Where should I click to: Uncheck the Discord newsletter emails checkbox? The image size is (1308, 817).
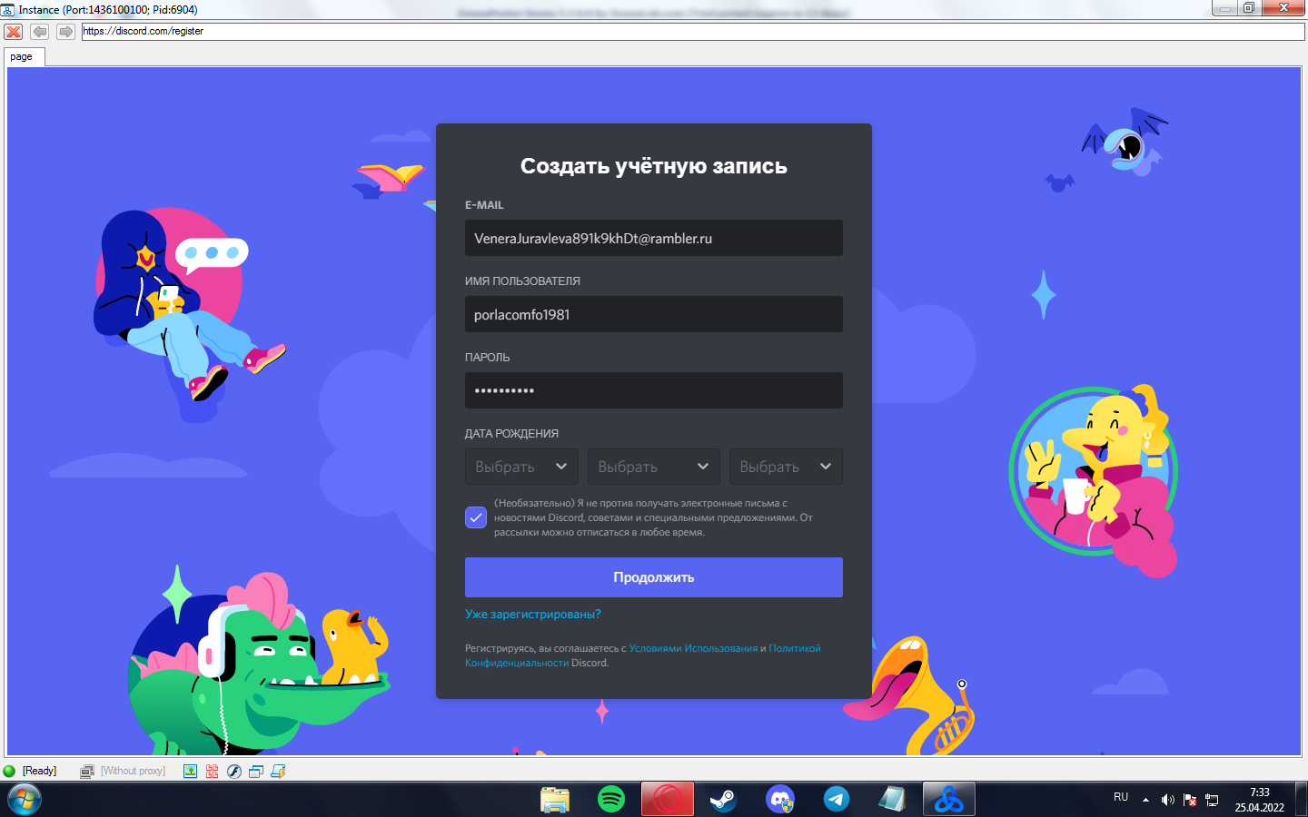[x=476, y=517]
